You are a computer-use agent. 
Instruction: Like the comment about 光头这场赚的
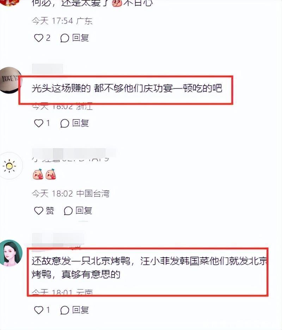tap(38, 123)
